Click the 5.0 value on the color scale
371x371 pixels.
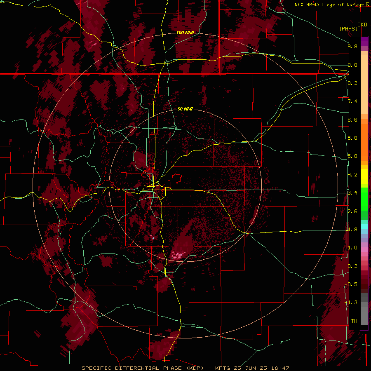coord(352,156)
